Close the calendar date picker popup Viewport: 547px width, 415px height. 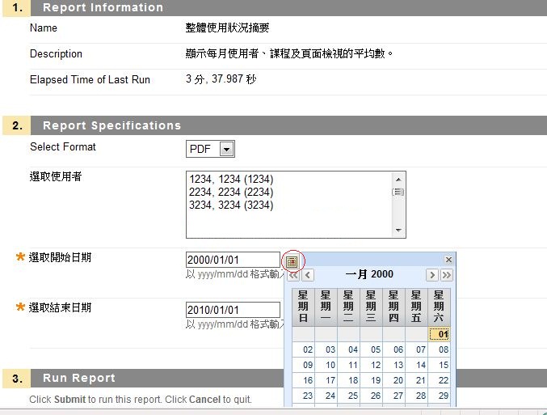[448, 260]
